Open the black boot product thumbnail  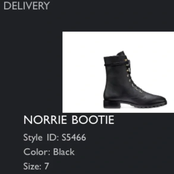pos(118,72)
